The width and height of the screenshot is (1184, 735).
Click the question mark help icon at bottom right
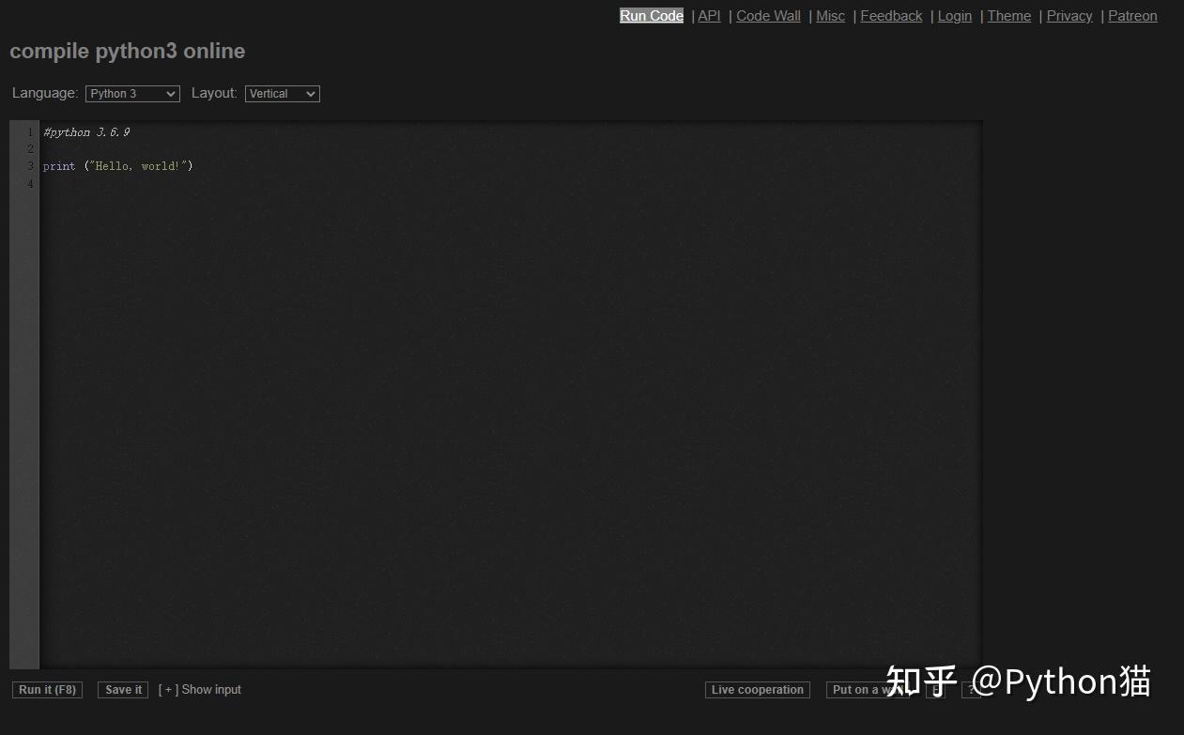pyautogui.click(x=972, y=690)
